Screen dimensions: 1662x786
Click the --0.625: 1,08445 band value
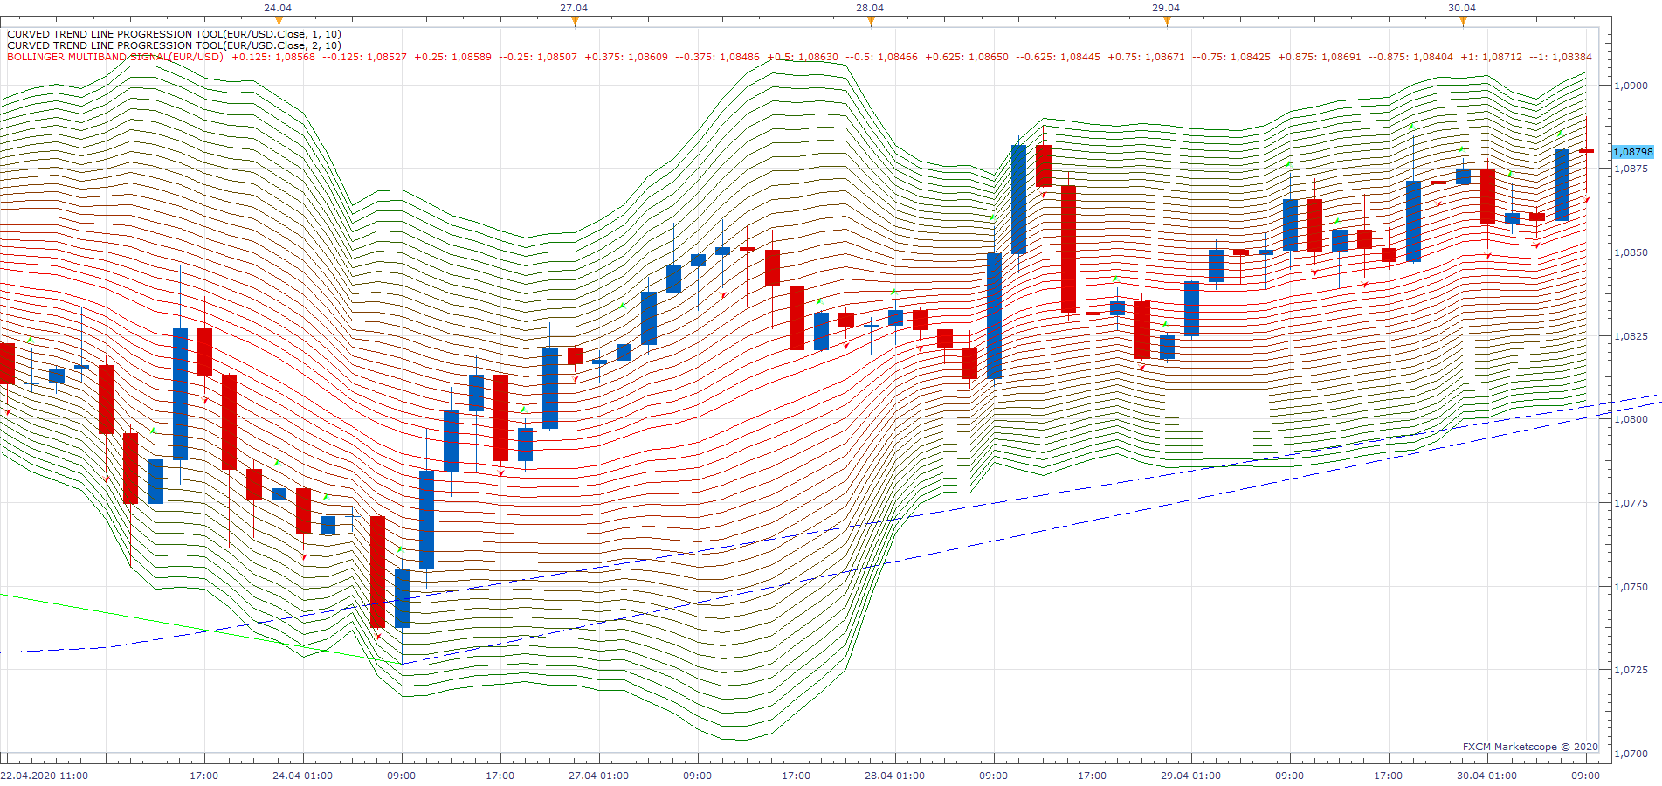pyautogui.click(x=1059, y=57)
